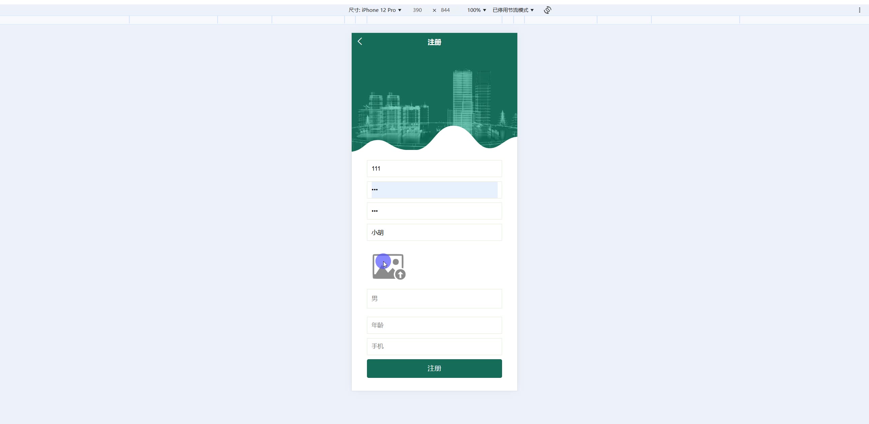The height and width of the screenshot is (424, 869).
Task: Click the highlighted password field
Action: coord(434,190)
